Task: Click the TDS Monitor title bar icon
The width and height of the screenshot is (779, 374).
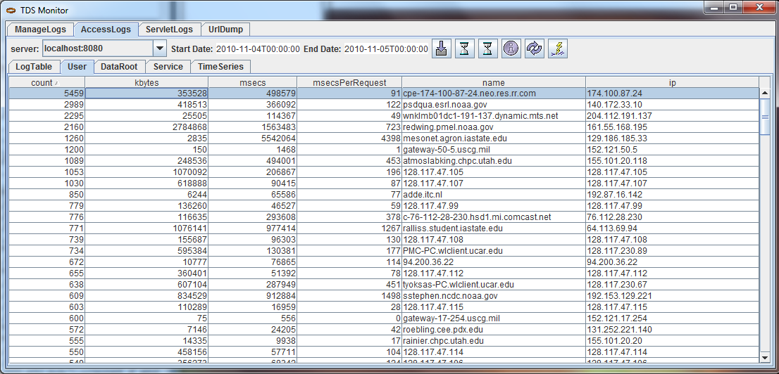Action: click(11, 8)
